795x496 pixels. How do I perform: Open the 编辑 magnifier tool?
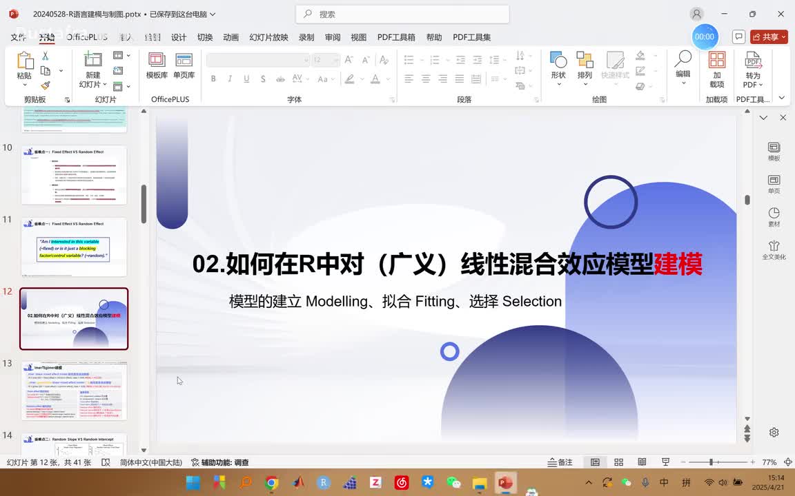[683, 67]
